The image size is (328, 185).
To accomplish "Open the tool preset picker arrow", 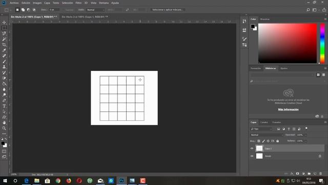I will click(10, 10).
